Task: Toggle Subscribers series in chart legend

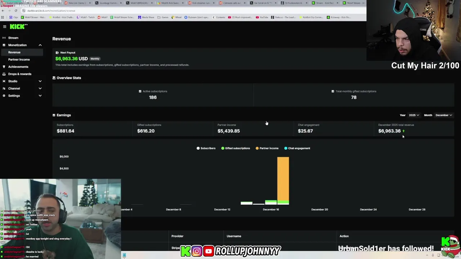Action: pos(206,148)
